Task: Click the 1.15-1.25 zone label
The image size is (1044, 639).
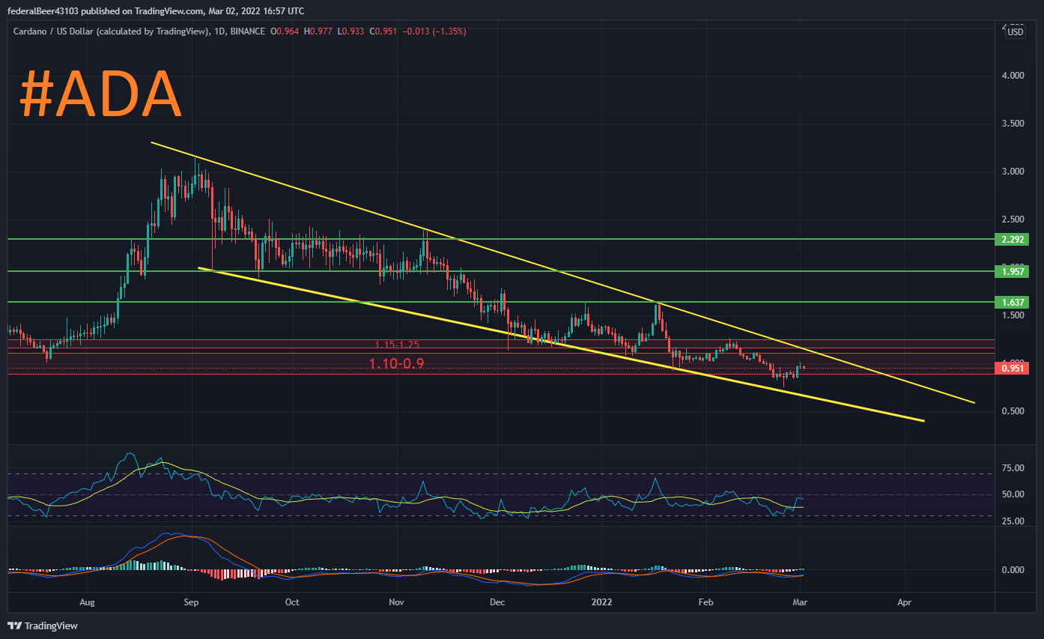Action: 397,345
